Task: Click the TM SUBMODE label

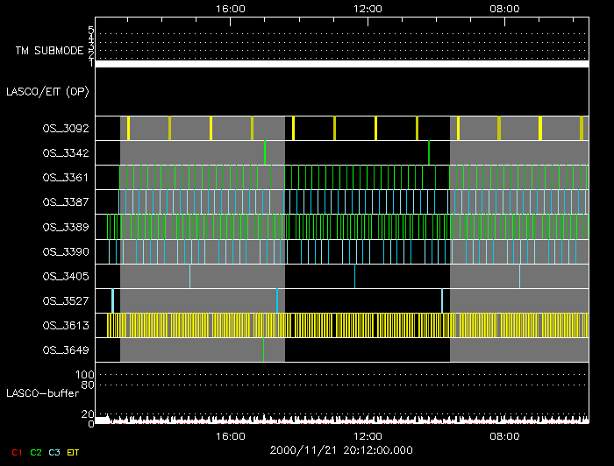Action: 46,51
